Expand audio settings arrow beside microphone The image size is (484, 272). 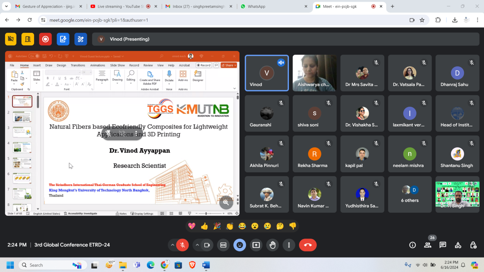172,245
